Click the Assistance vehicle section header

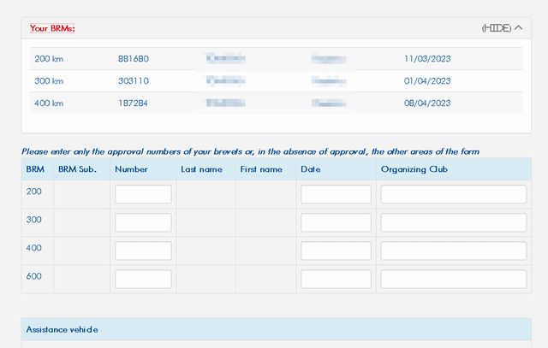(62, 329)
